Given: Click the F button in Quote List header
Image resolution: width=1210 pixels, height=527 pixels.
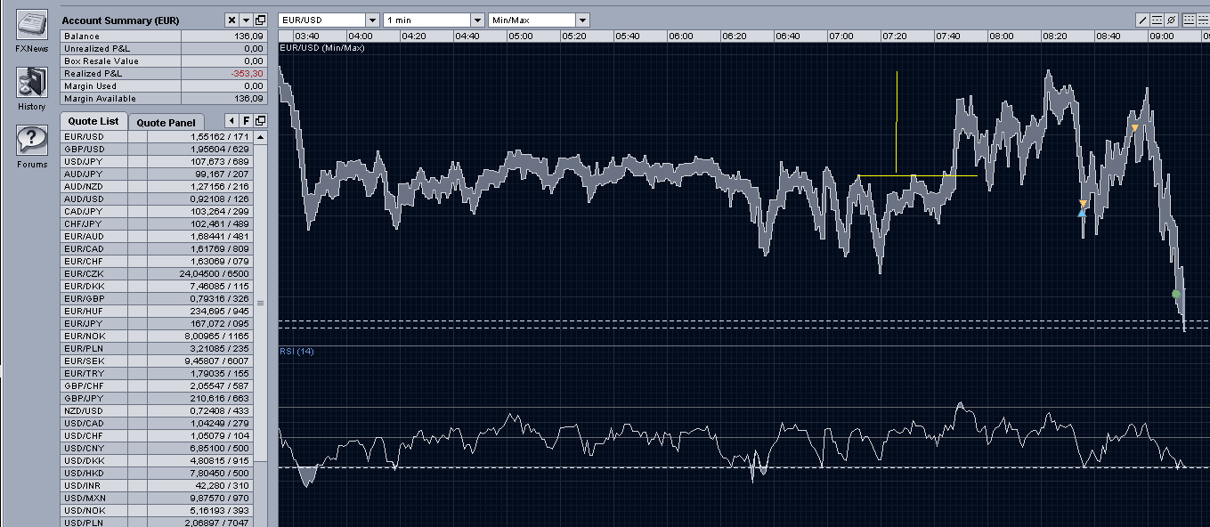Looking at the screenshot, I should (246, 121).
